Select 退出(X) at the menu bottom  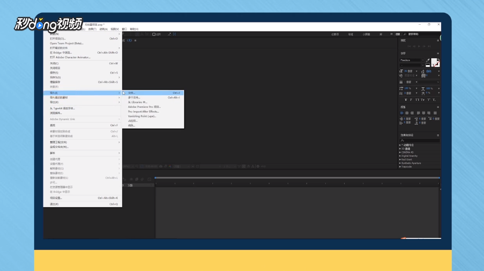83,204
